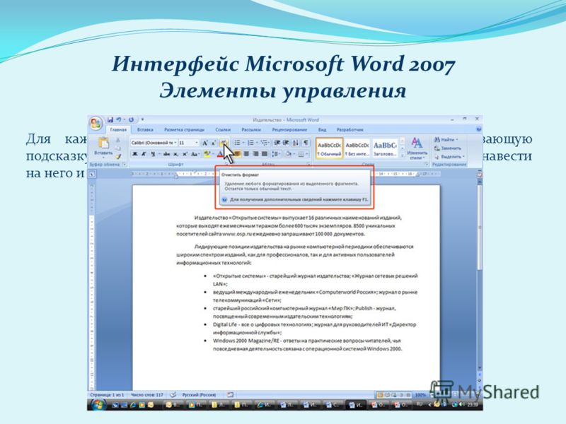Toggle underline Ч formatting

pyautogui.click(x=154, y=154)
